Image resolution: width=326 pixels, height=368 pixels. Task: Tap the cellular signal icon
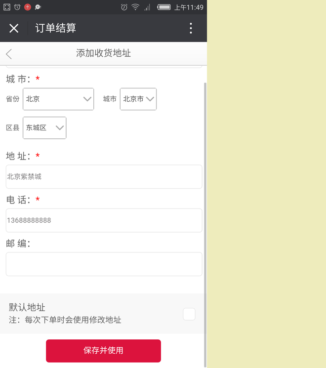pyautogui.click(x=147, y=7)
